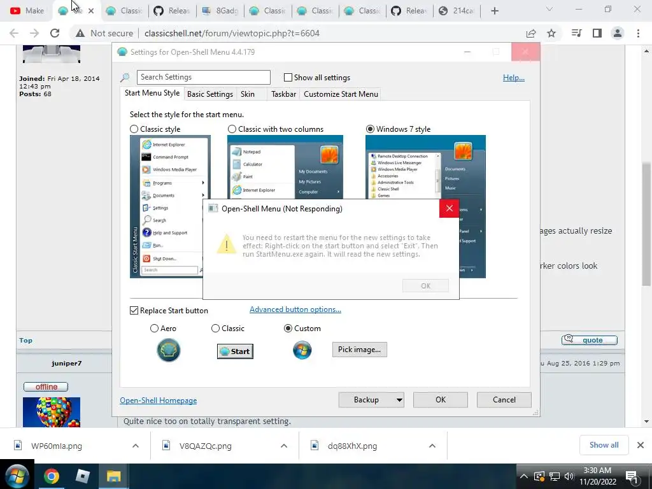Open the Skin tab
The height and width of the screenshot is (489, 652).
tap(248, 94)
